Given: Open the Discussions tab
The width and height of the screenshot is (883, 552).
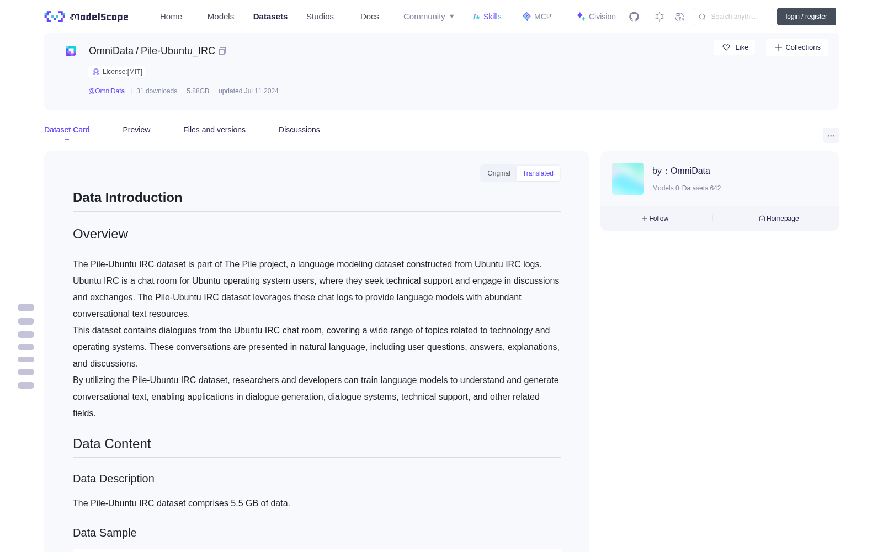Looking at the screenshot, I should pyautogui.click(x=299, y=130).
